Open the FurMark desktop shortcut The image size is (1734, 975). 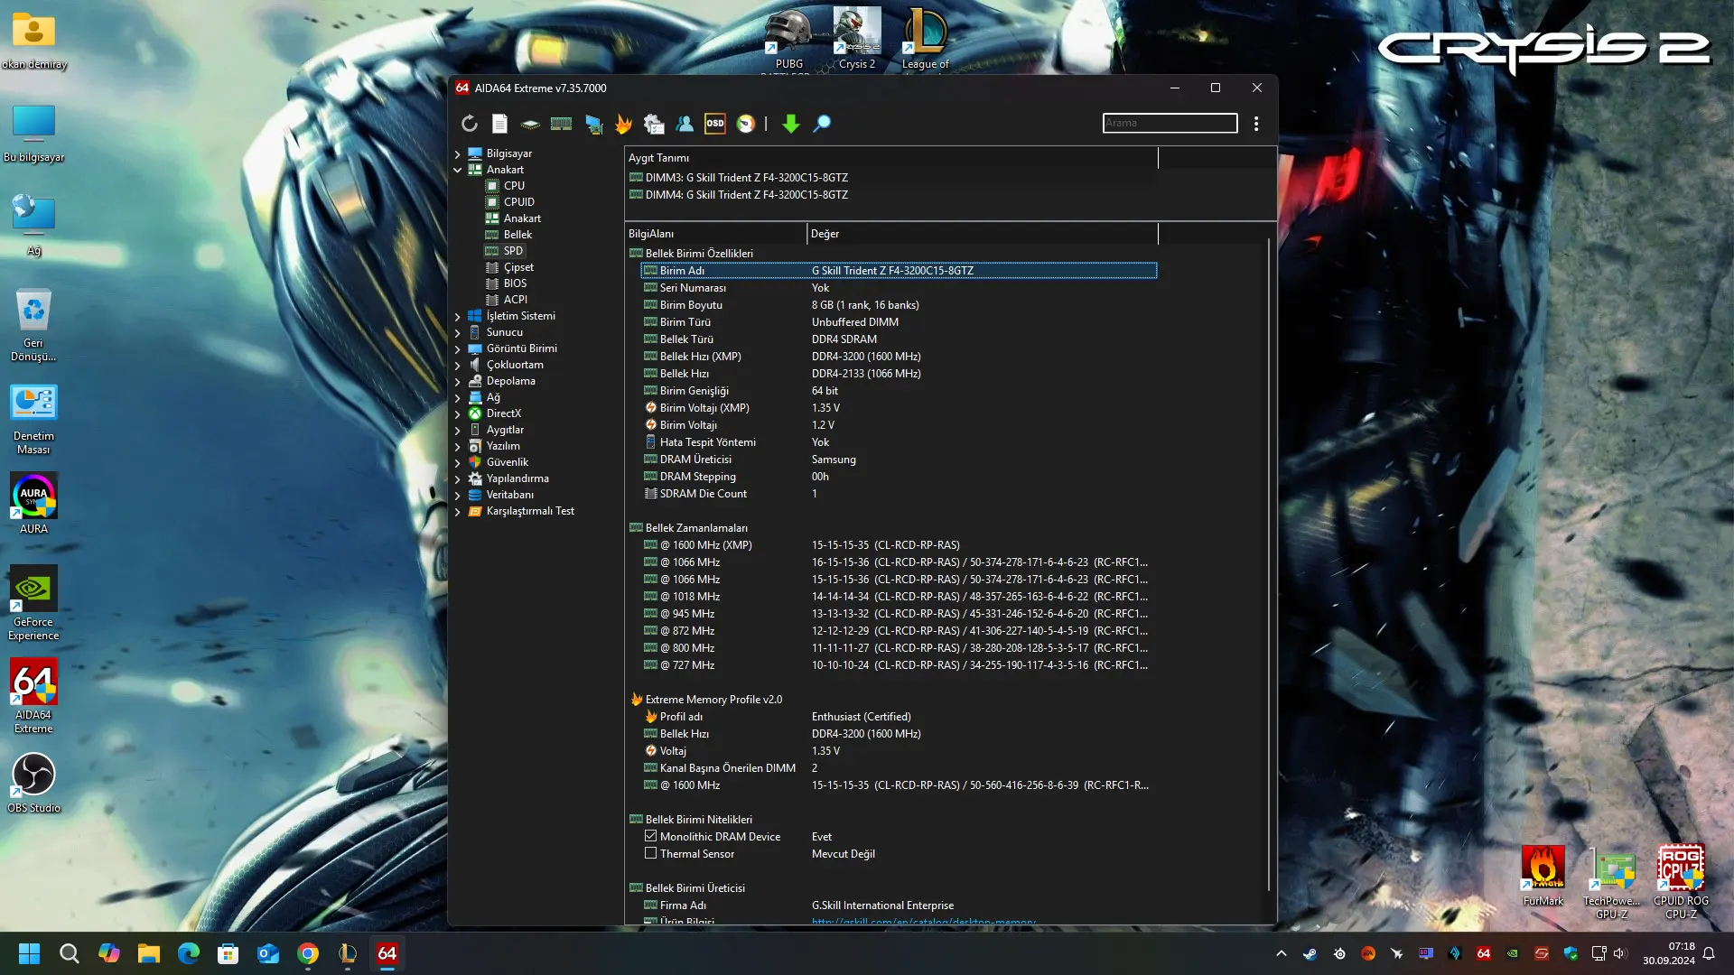click(x=1543, y=876)
